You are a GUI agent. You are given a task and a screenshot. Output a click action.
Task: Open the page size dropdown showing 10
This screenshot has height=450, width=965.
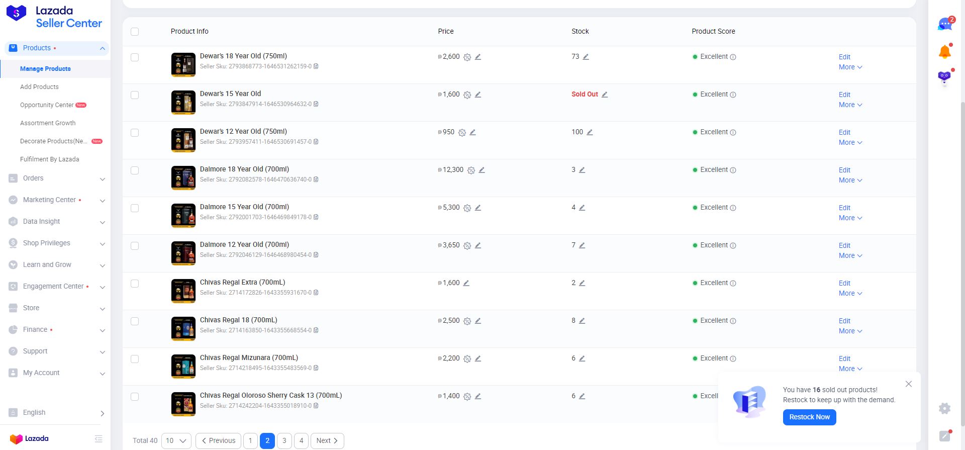(x=176, y=440)
